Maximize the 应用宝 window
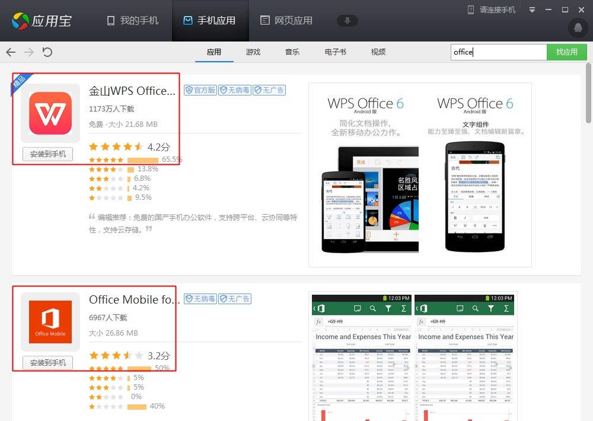The height and width of the screenshot is (421, 593). 565,10
